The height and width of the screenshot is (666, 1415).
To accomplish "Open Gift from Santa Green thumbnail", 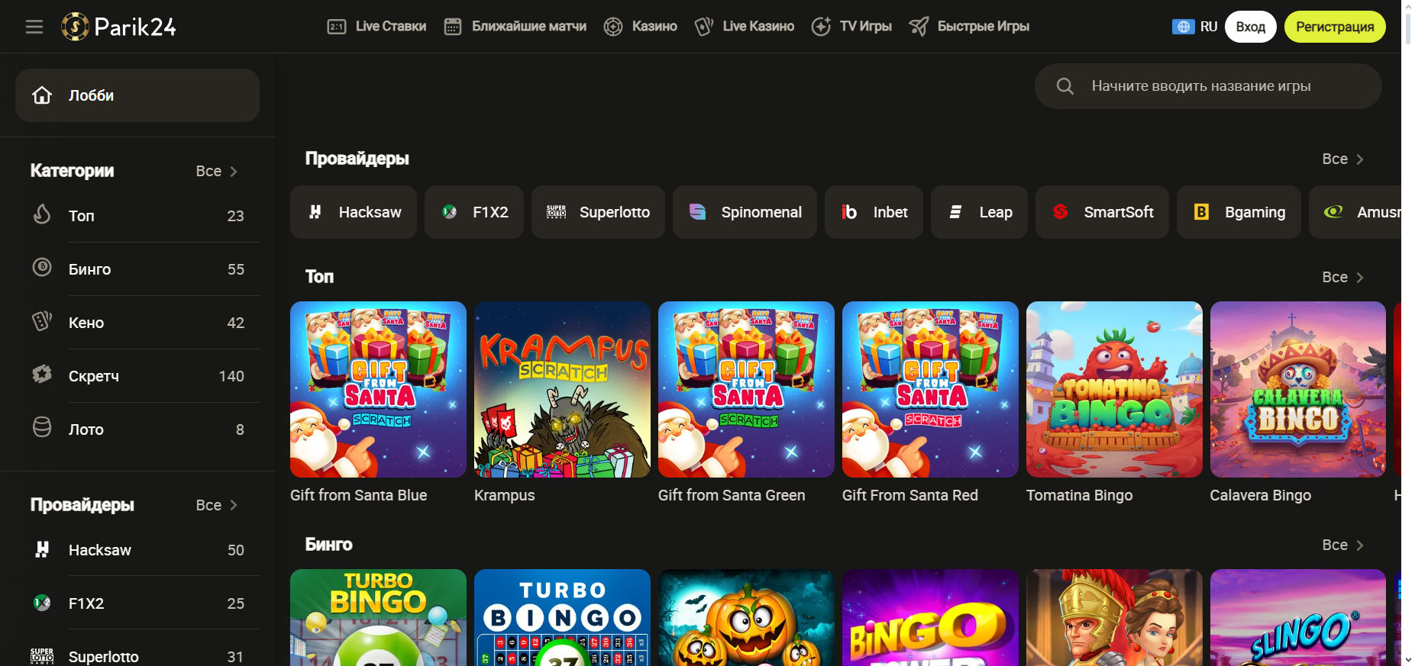I will click(746, 389).
